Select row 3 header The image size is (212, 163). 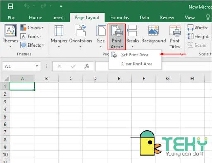click(x=5, y=101)
